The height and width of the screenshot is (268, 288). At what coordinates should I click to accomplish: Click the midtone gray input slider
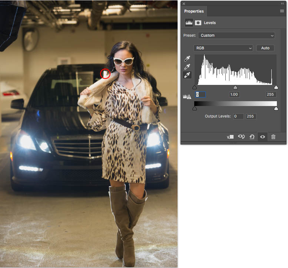pos(235,87)
